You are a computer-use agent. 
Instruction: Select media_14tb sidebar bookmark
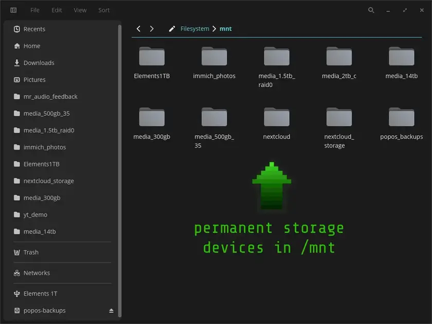click(63, 231)
